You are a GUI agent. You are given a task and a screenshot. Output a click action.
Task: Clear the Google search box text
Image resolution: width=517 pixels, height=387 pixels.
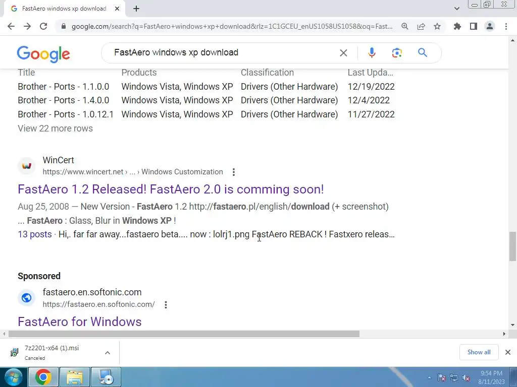[x=343, y=52]
